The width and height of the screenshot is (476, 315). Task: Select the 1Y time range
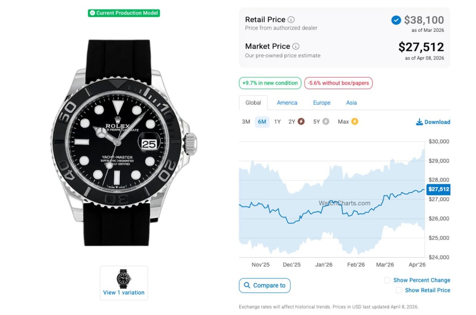pyautogui.click(x=277, y=122)
